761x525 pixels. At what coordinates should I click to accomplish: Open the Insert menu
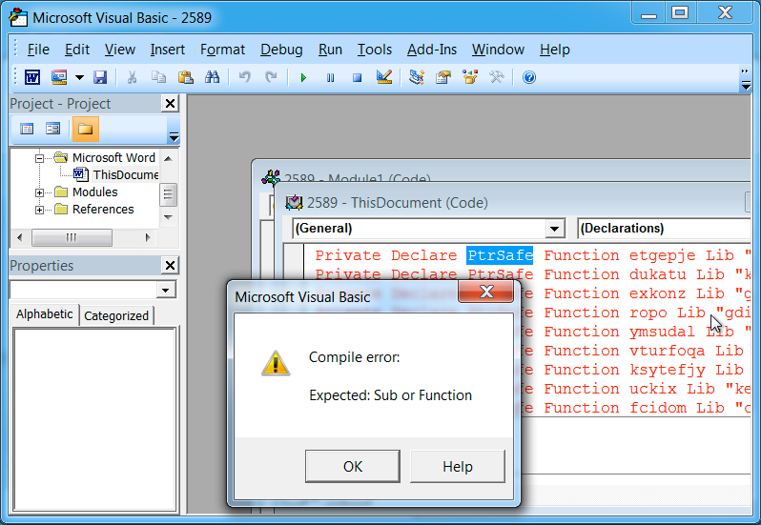click(x=168, y=50)
